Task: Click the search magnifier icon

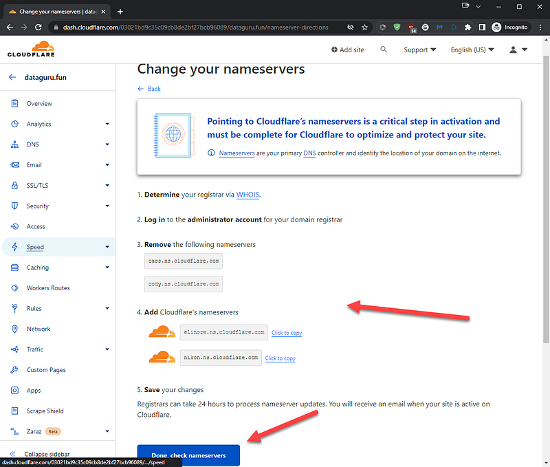Action: click(x=384, y=50)
